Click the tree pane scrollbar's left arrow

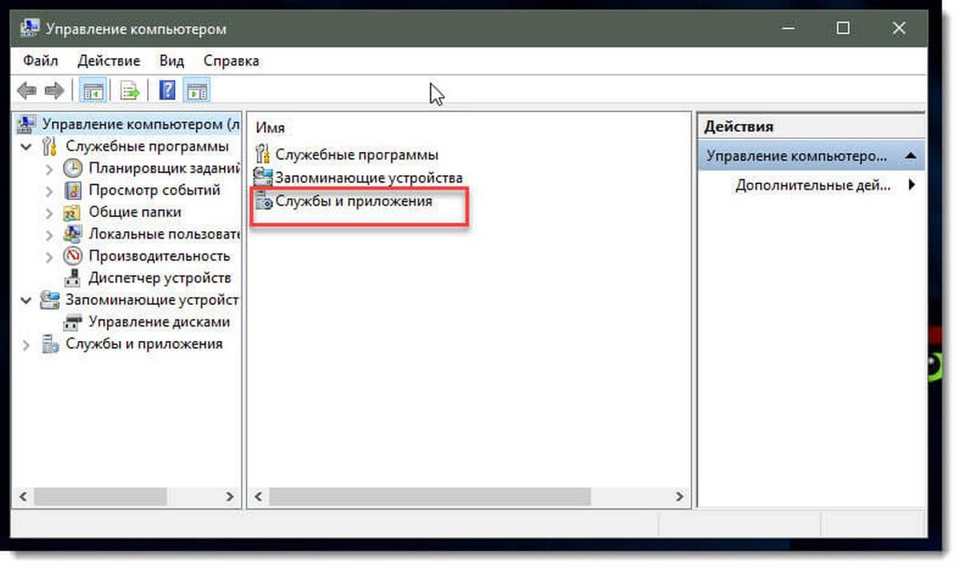(x=24, y=496)
